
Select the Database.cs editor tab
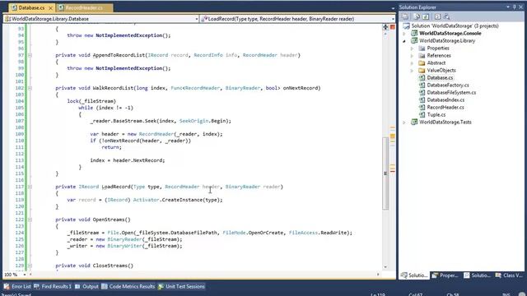click(x=31, y=7)
